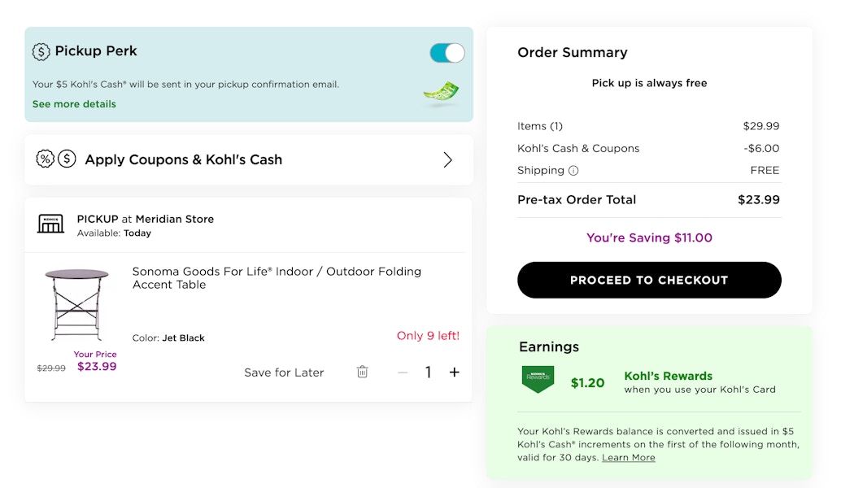This screenshot has width=854, height=488.
Task: Increase quantity with the plus button
Action: click(x=454, y=372)
